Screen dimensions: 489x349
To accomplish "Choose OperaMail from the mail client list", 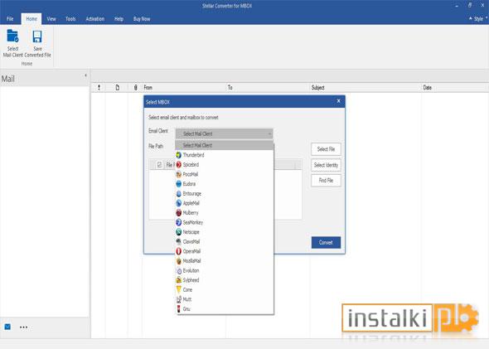I will 225,251.
